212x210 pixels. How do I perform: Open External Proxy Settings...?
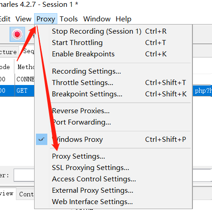(113, 190)
